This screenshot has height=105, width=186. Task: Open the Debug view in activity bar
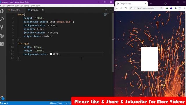click(x=2, y=36)
